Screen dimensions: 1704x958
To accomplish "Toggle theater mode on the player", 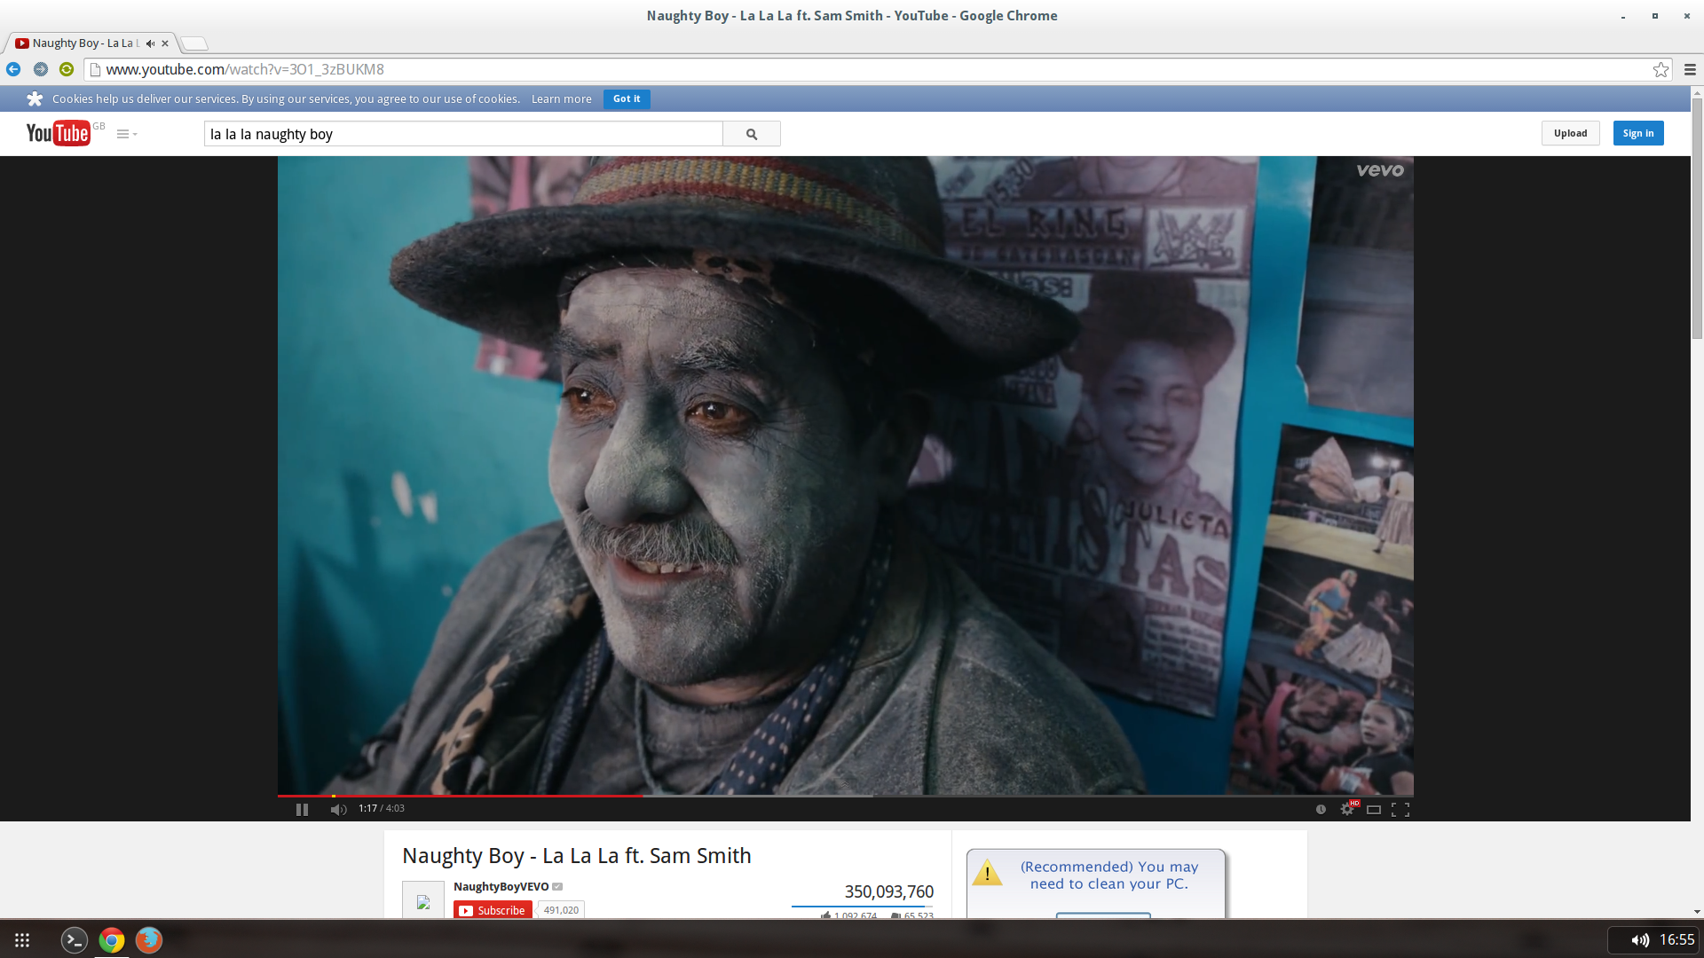I will [x=1374, y=809].
